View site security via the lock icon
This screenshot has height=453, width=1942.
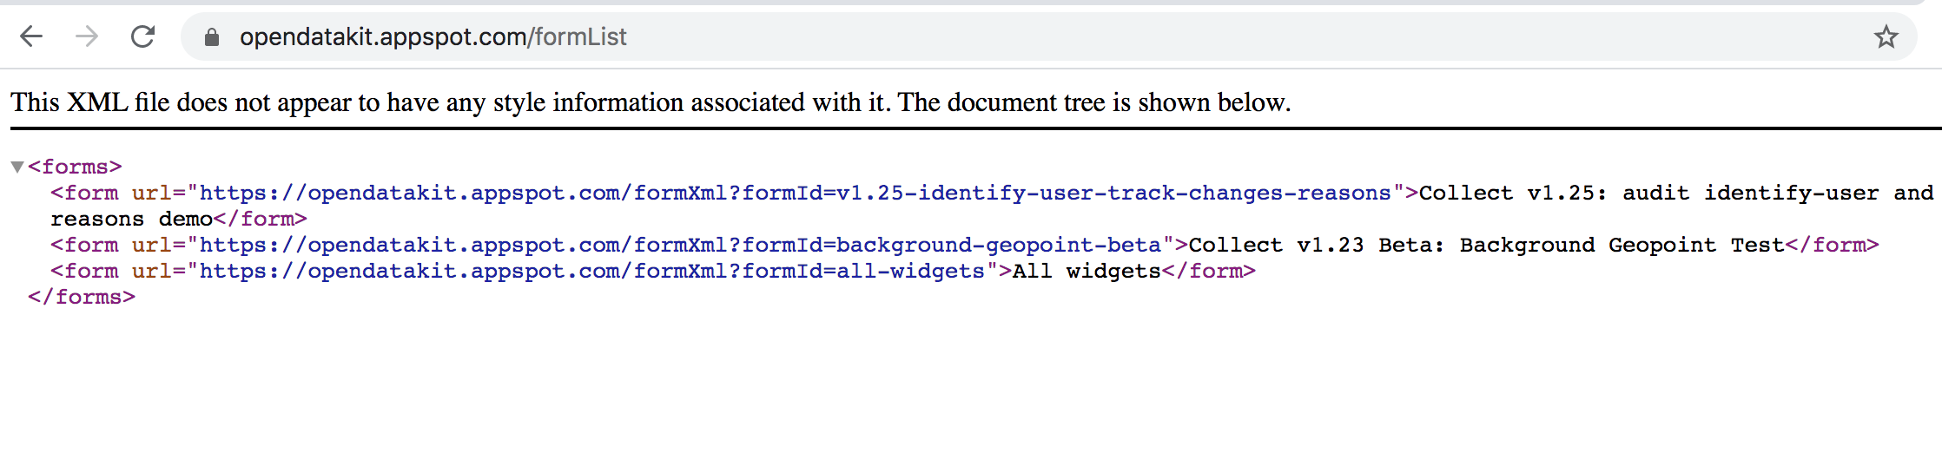211,36
